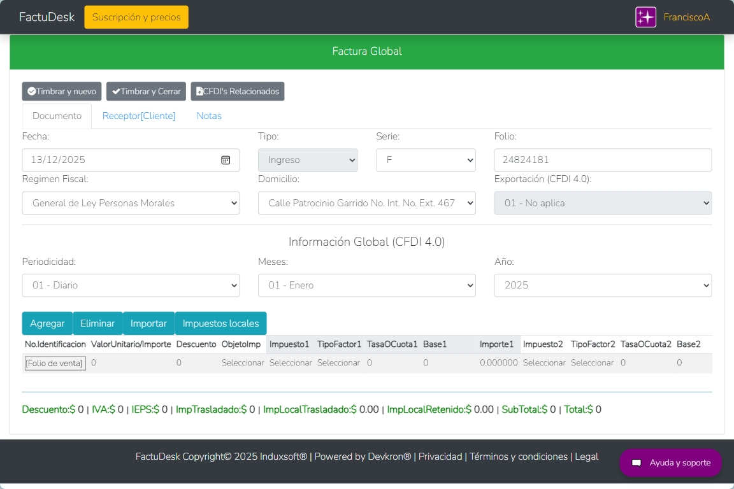This screenshot has height=489, width=734.
Task: Open Impuestos locales
Action: pyautogui.click(x=220, y=323)
